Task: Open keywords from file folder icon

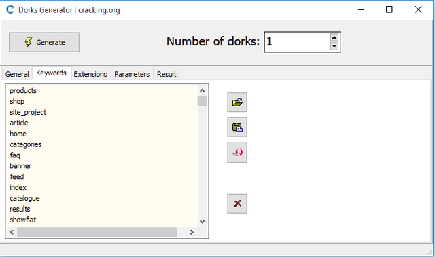Action: 237,102
